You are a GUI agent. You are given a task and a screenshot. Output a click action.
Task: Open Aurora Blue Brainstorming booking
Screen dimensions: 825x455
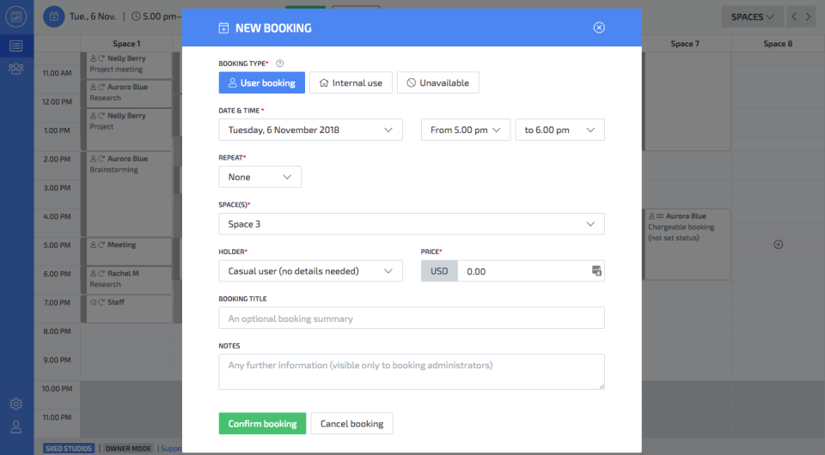coord(126,194)
